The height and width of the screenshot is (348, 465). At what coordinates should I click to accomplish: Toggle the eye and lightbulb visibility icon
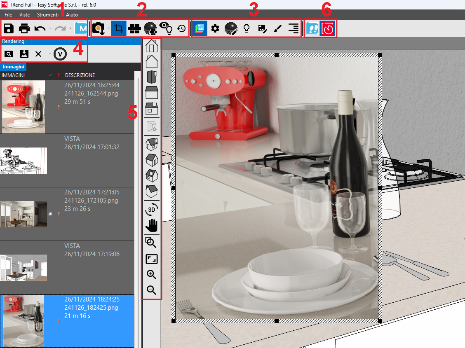click(x=166, y=28)
